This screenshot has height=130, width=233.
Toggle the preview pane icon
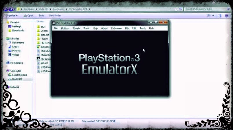pyautogui.click(x=219, y=16)
